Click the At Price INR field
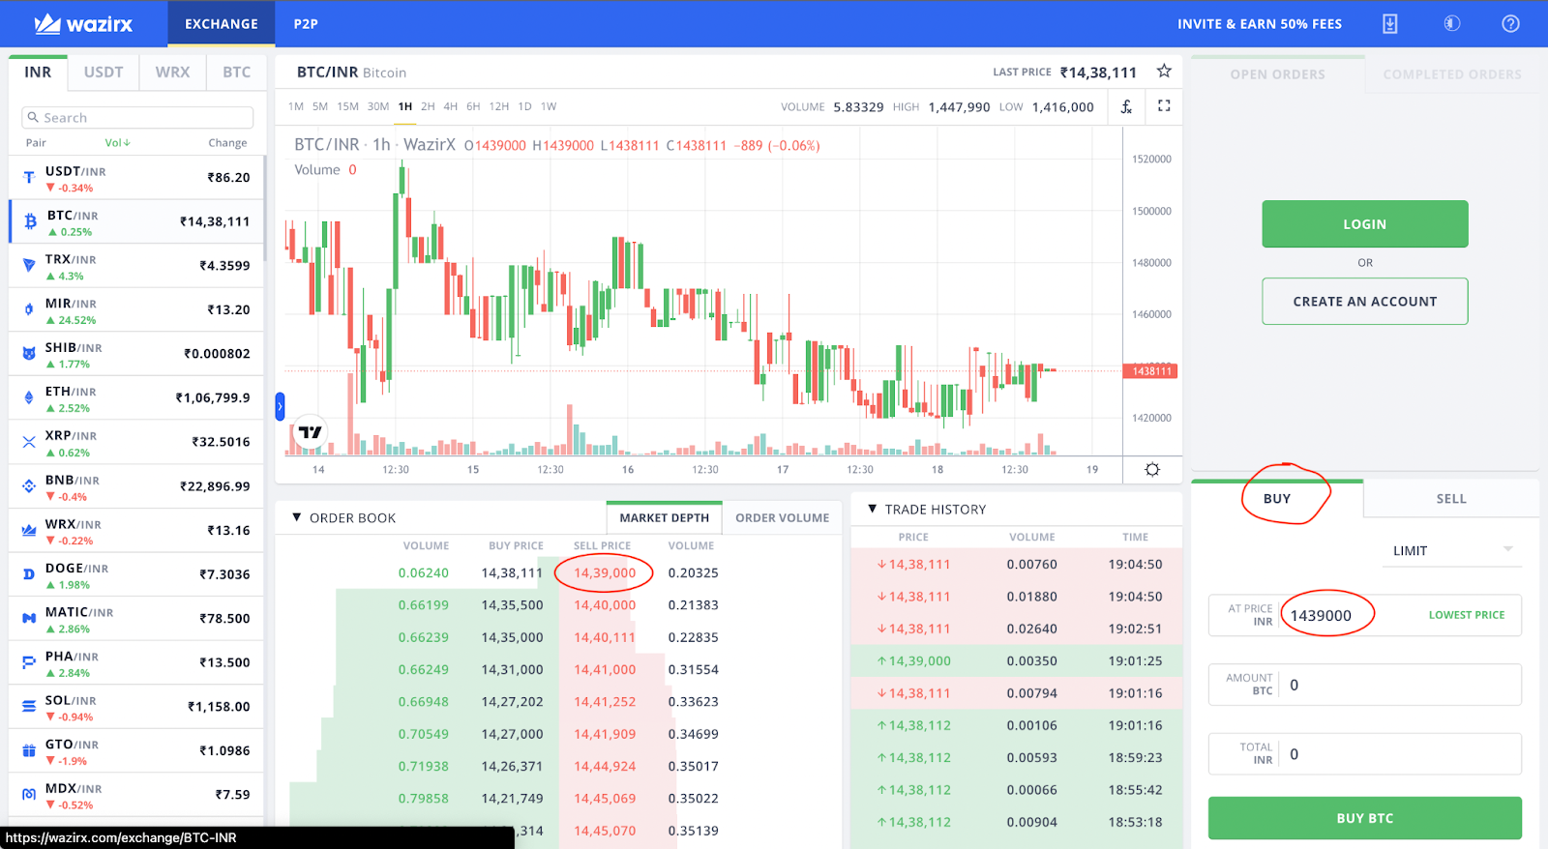The height and width of the screenshot is (849, 1548). (1365, 615)
